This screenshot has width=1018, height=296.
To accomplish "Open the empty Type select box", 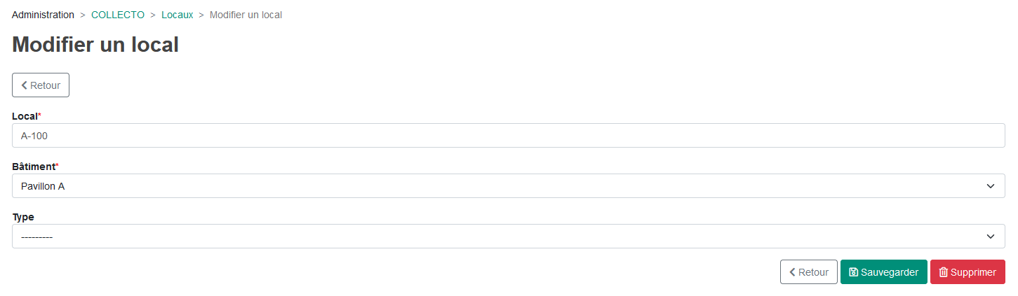I will pos(509,237).
